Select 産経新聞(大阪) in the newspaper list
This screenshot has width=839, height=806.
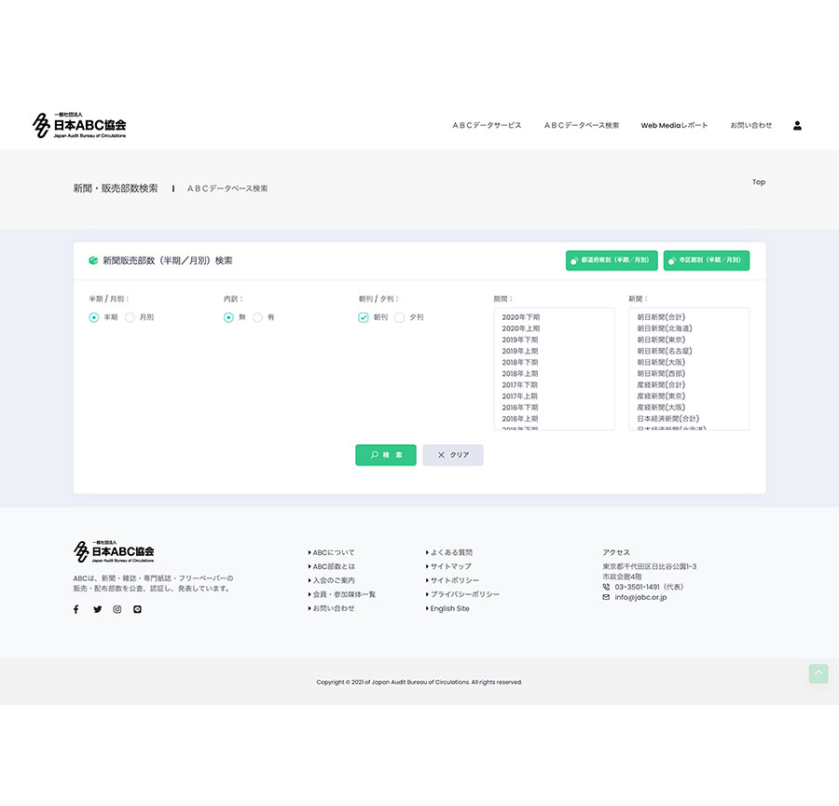pyautogui.click(x=689, y=407)
